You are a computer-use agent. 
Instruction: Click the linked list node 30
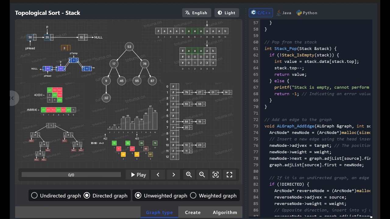tap(30, 37)
